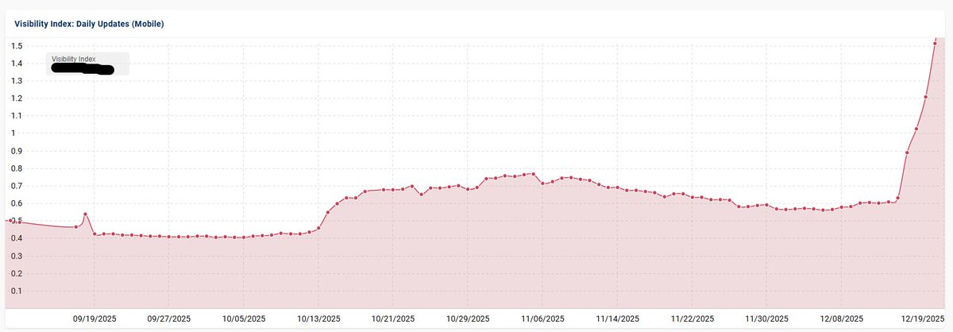Click the 1.3 y-axis value
The width and height of the screenshot is (953, 332).
[x=16, y=81]
